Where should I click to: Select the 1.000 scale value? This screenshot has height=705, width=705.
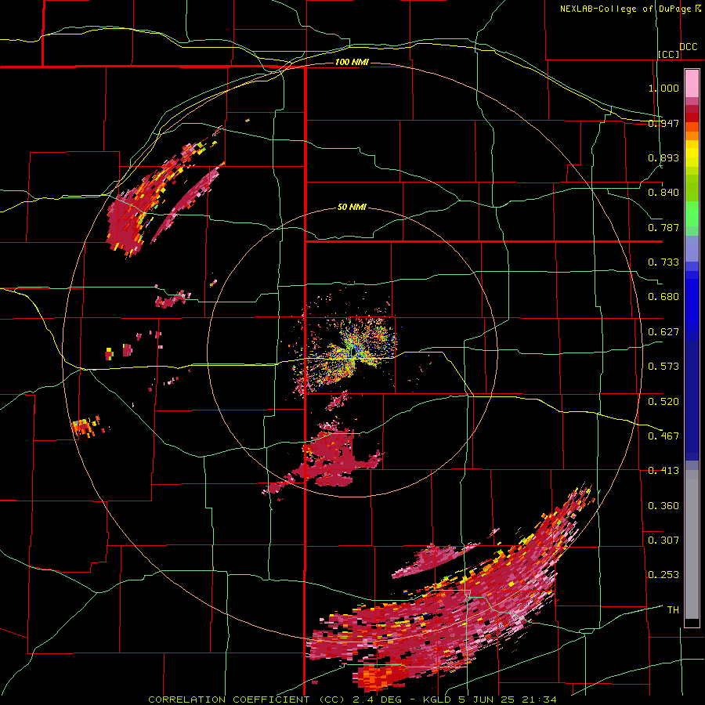point(663,88)
